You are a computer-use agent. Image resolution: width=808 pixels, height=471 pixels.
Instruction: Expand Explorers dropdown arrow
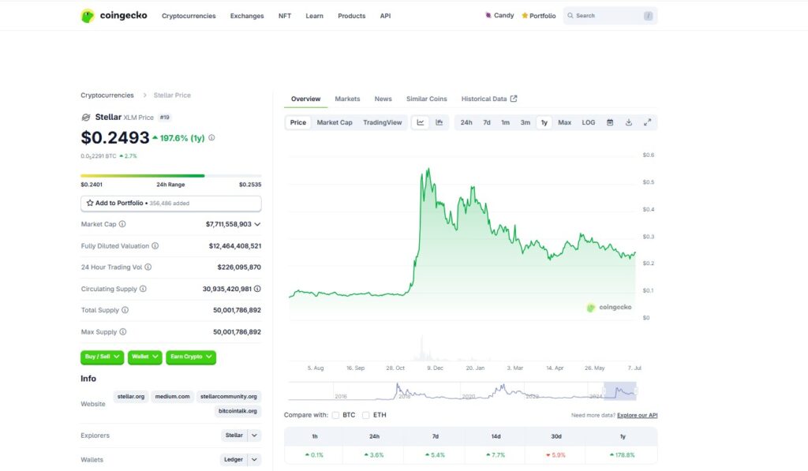click(254, 435)
